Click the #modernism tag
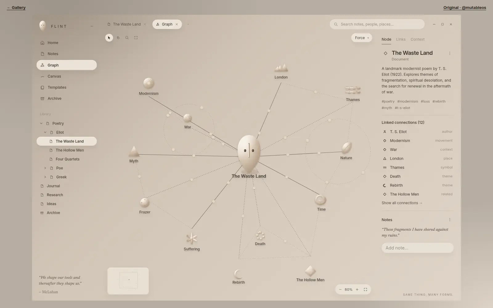Screen dimensions: 493x308 click(x=408, y=101)
